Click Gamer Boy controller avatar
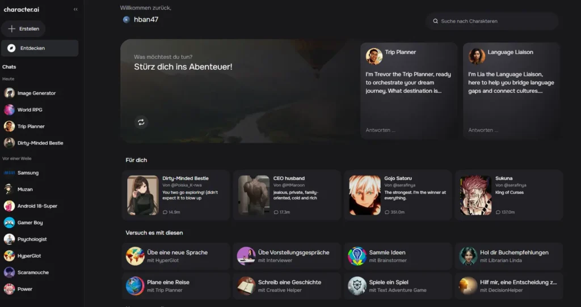This screenshot has width=581, height=307. tap(9, 223)
